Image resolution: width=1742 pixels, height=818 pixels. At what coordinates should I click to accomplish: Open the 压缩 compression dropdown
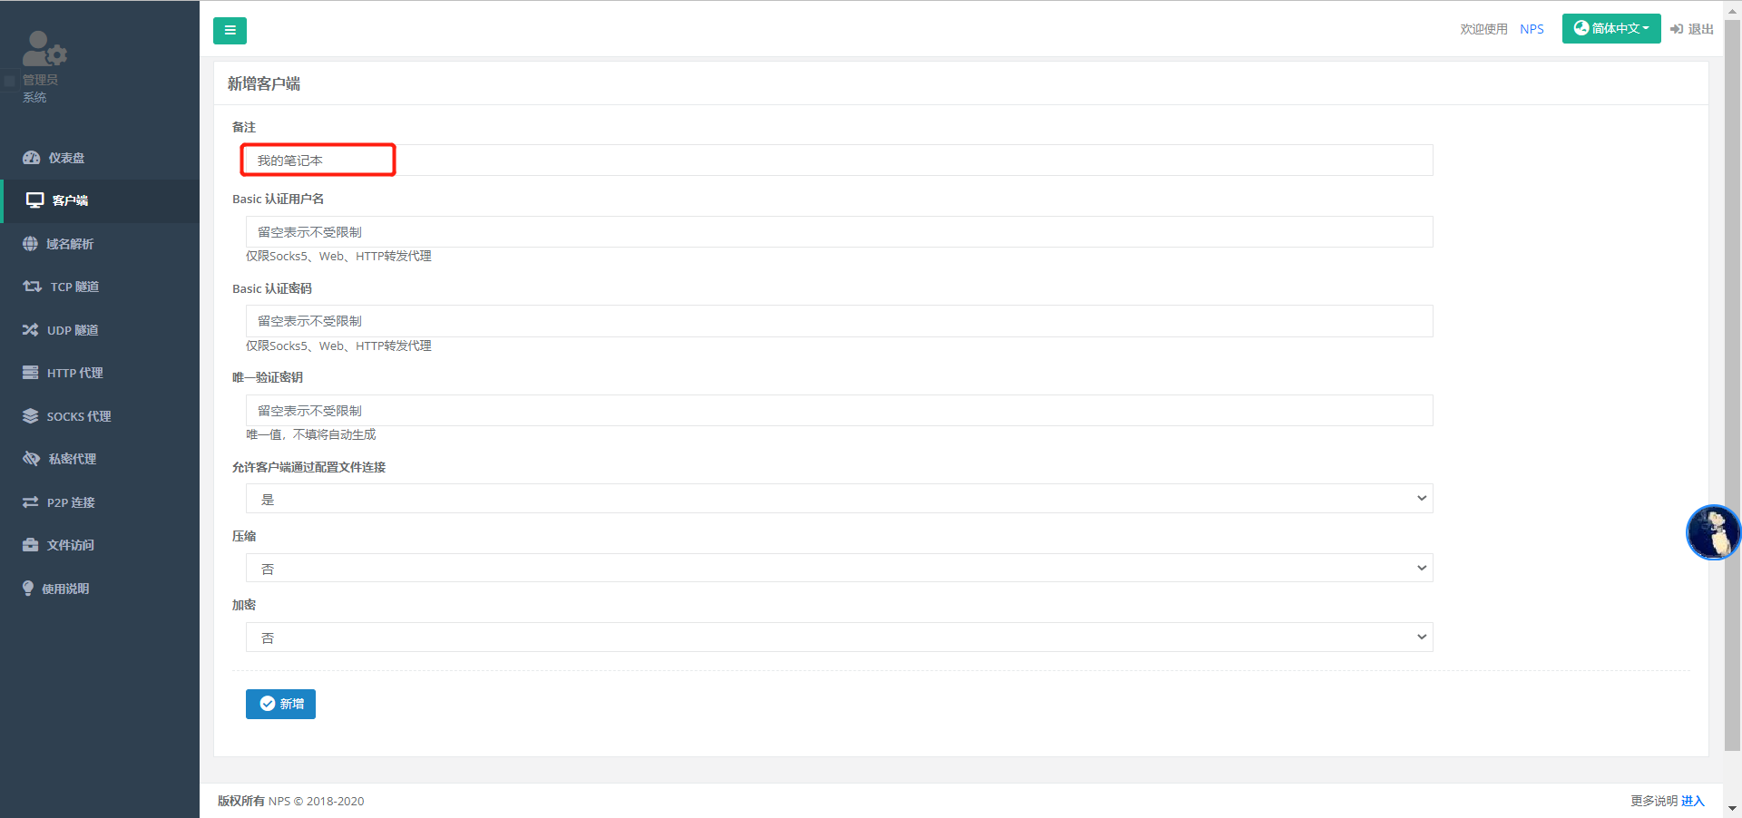click(x=838, y=568)
